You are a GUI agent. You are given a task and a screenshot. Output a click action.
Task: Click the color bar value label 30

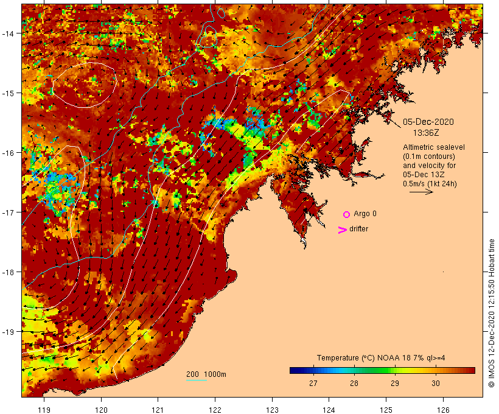click(436, 383)
